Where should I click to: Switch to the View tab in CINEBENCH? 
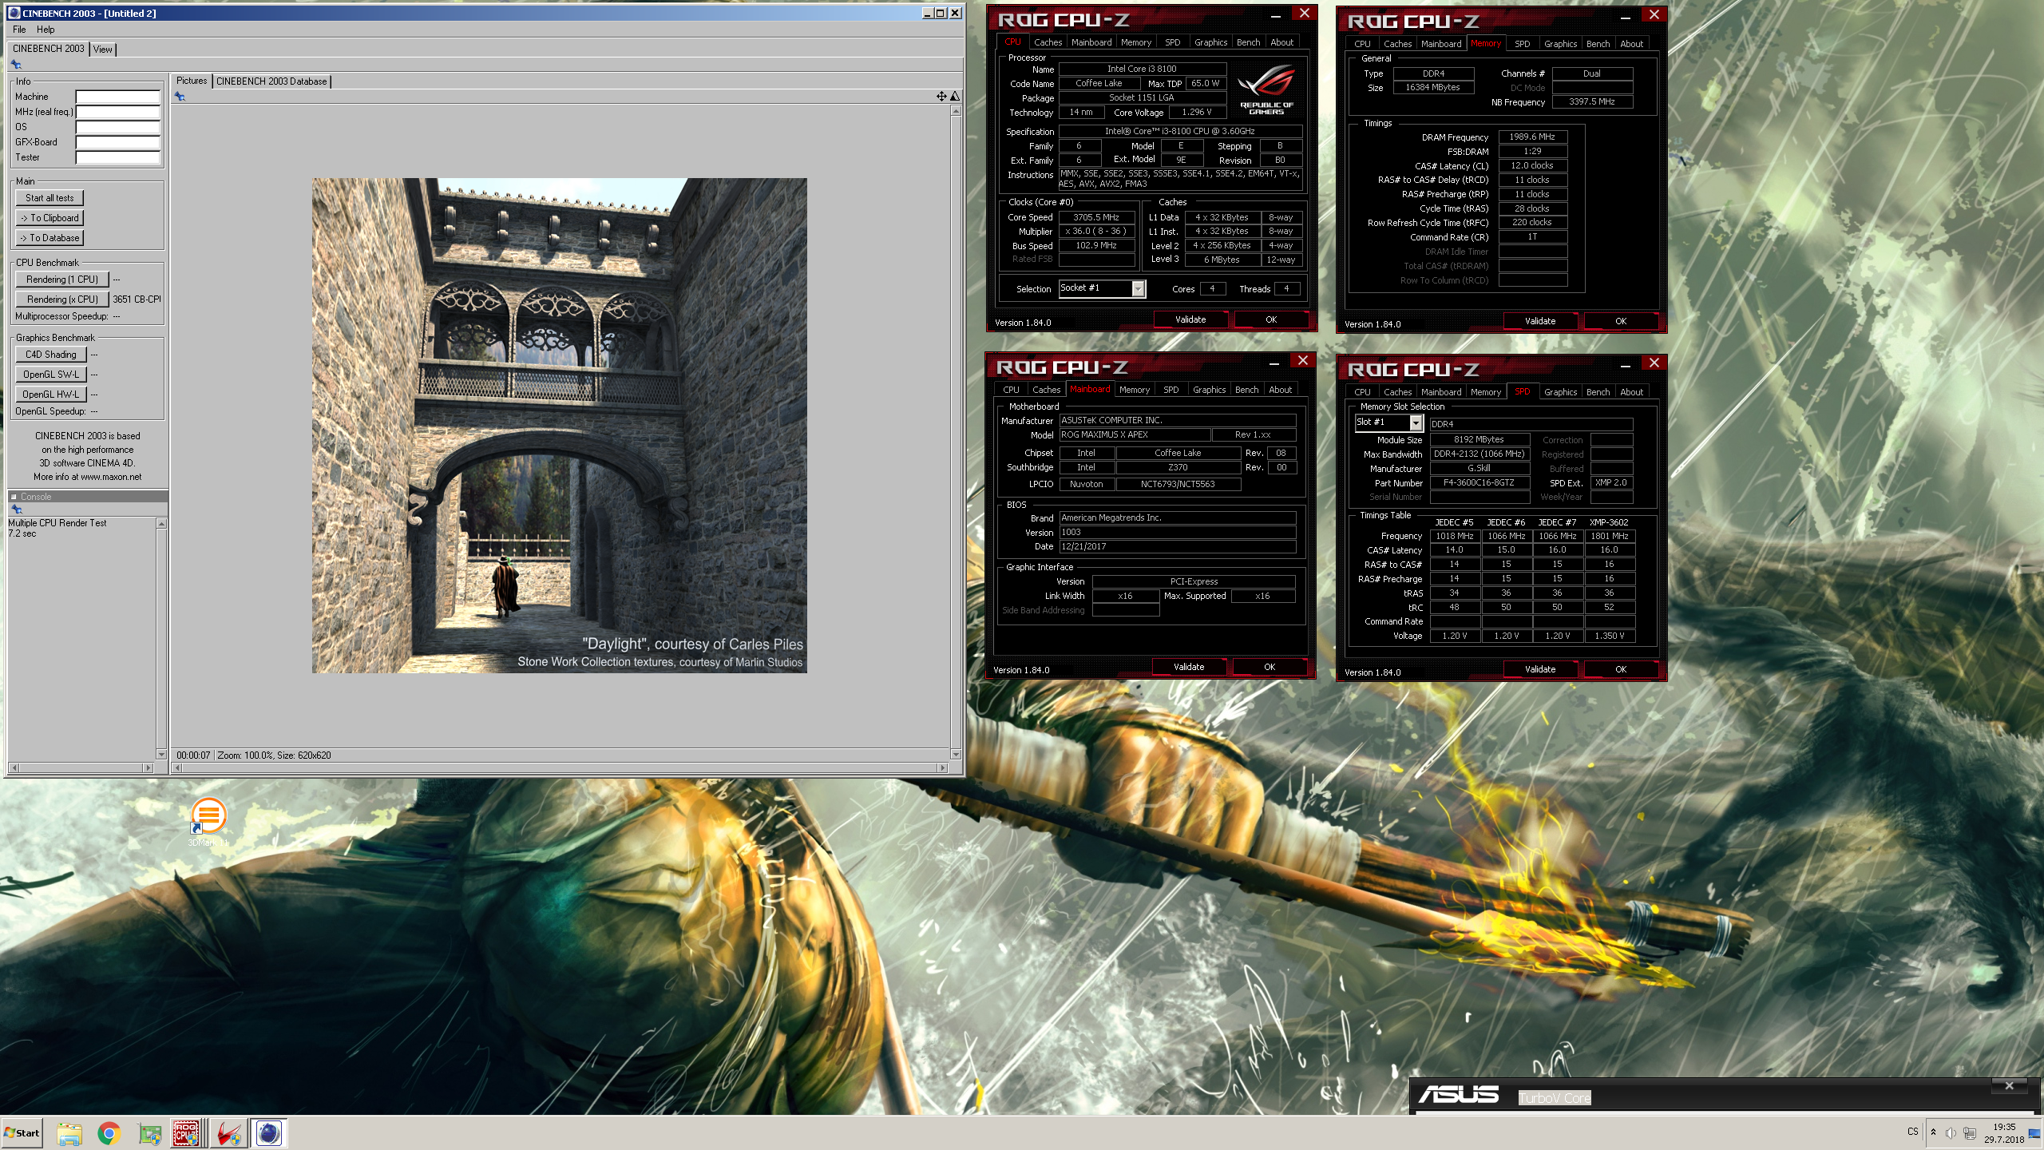pos(103,50)
